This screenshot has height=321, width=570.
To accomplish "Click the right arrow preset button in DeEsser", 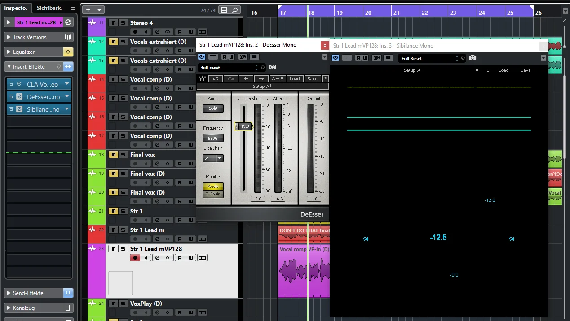I will 261,79.
